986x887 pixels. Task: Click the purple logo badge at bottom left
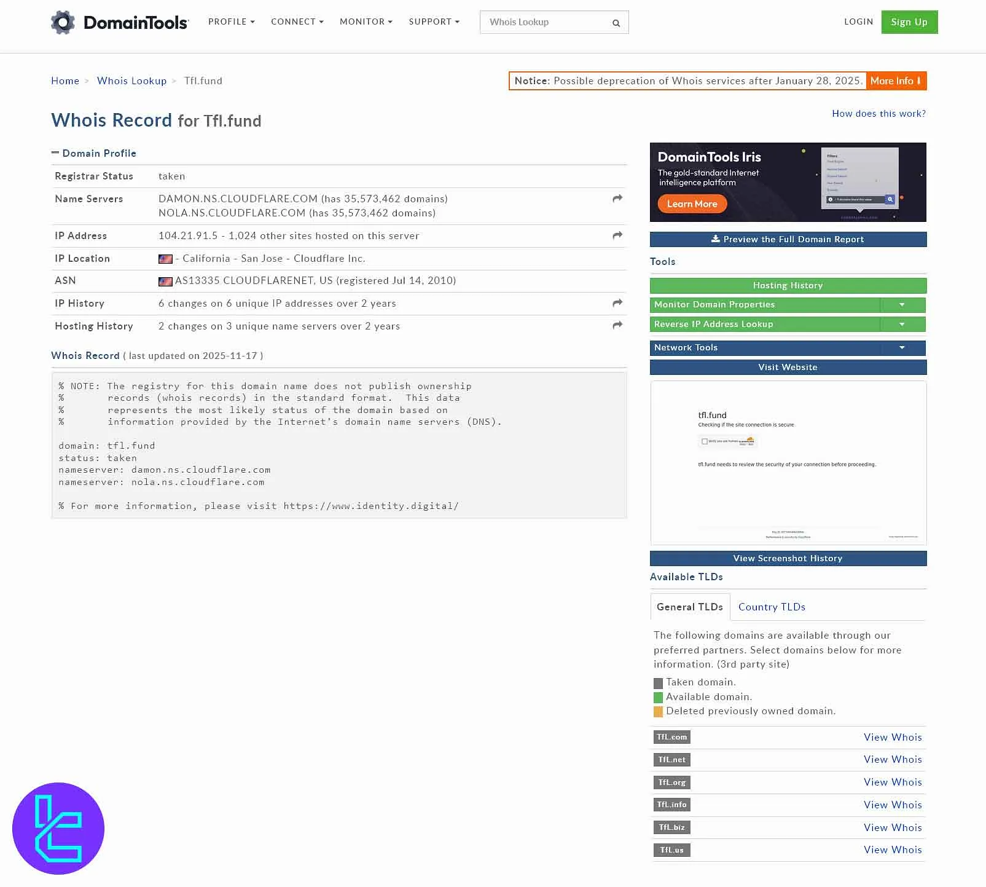pos(58,828)
